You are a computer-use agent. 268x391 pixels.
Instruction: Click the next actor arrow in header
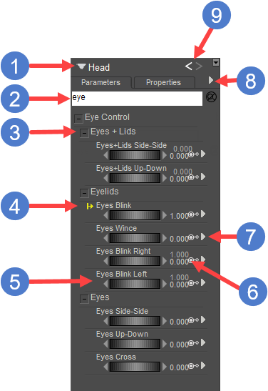click(199, 66)
